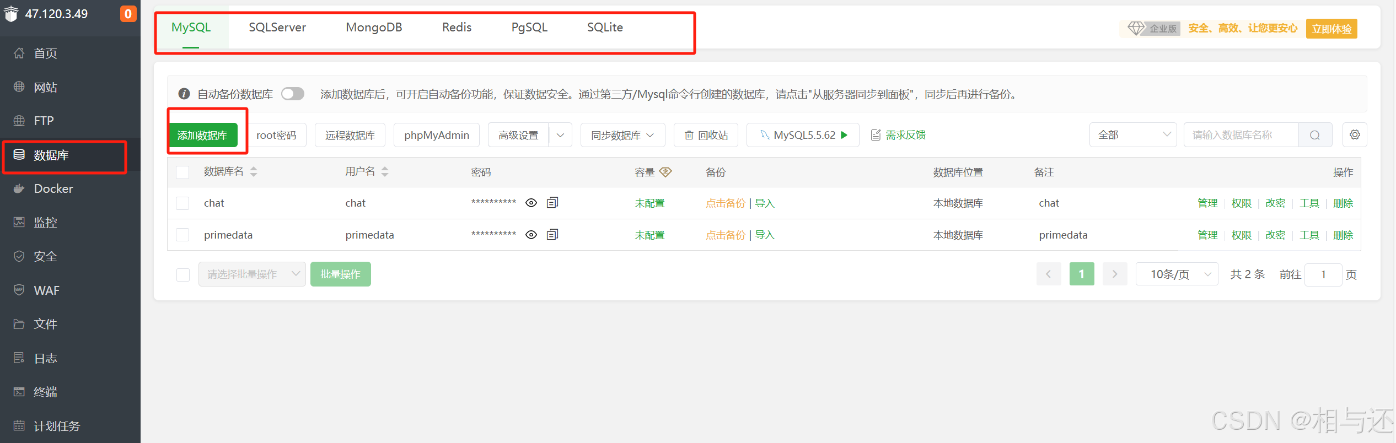Click 添加数据库 button
Screen dimensions: 1396x443
point(203,135)
